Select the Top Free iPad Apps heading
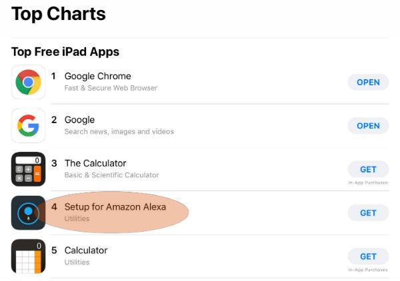 point(65,52)
